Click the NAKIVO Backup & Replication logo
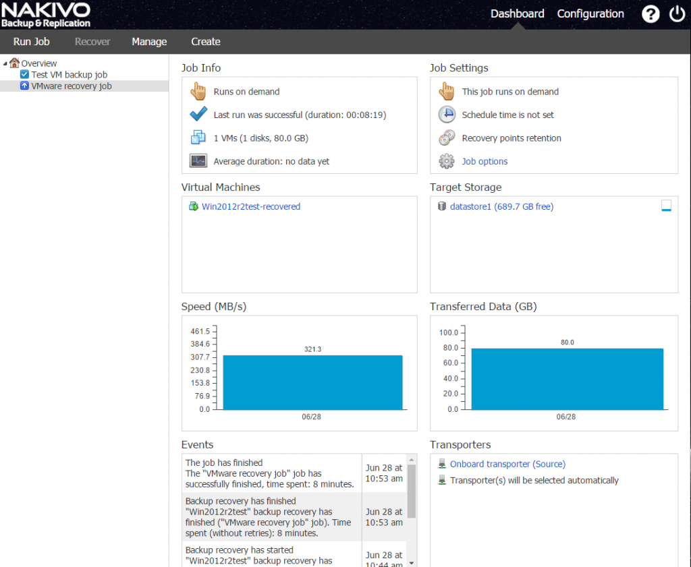This screenshot has height=567, width=691. click(46, 13)
